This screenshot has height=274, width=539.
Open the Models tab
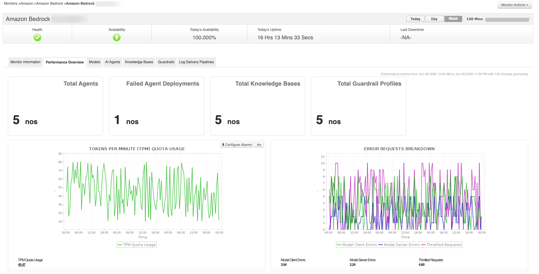click(x=94, y=62)
